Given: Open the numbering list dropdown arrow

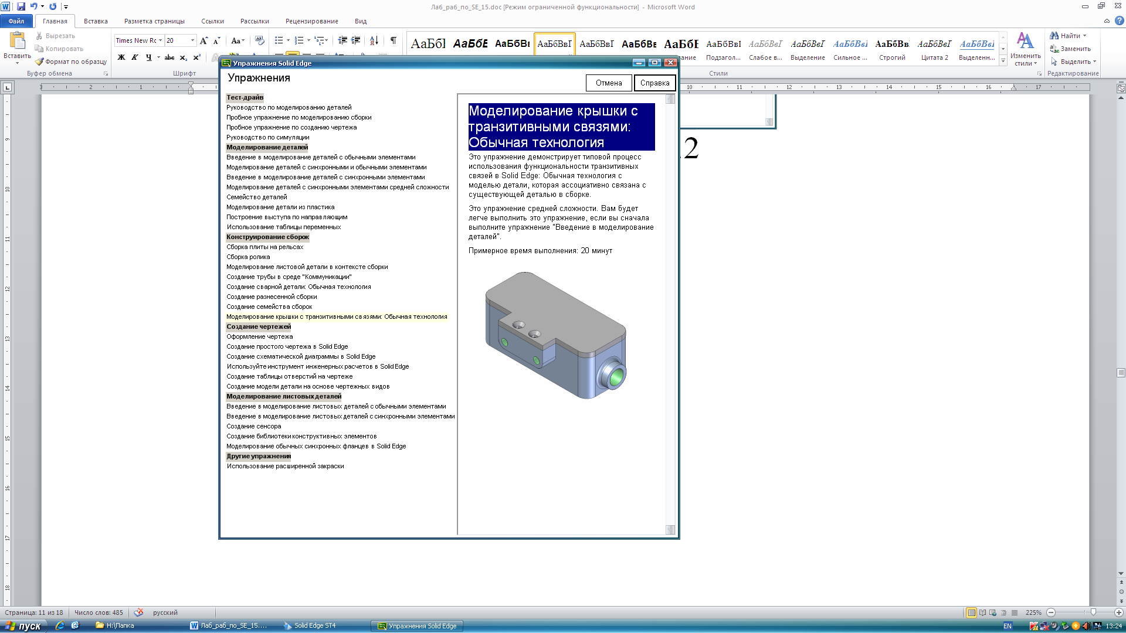Looking at the screenshot, I should (x=308, y=40).
